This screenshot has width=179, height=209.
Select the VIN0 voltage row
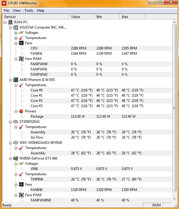point(101,169)
